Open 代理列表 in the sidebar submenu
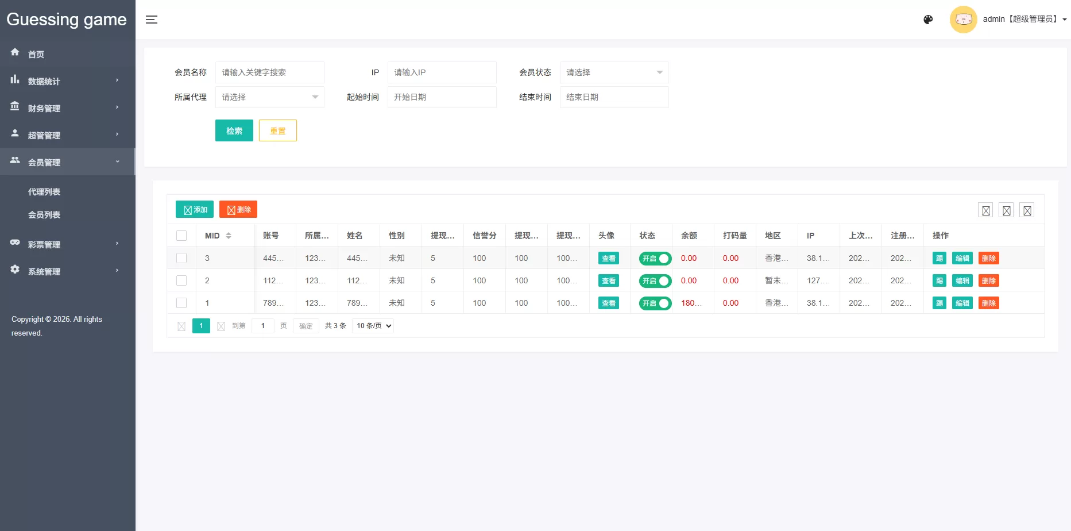 (x=44, y=192)
